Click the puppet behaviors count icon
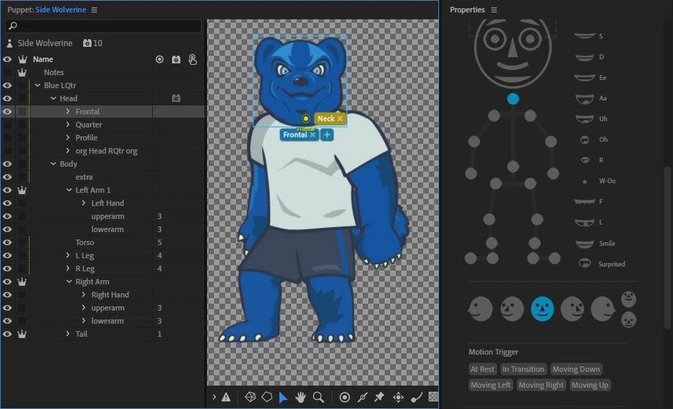The width and height of the screenshot is (673, 409). 87,43
